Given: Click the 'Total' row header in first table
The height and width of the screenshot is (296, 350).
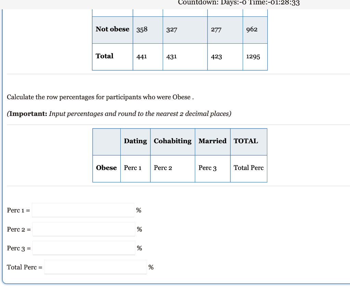Looking at the screenshot, I should (112, 57).
